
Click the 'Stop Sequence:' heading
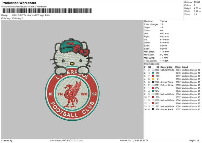(x=152, y=64)
